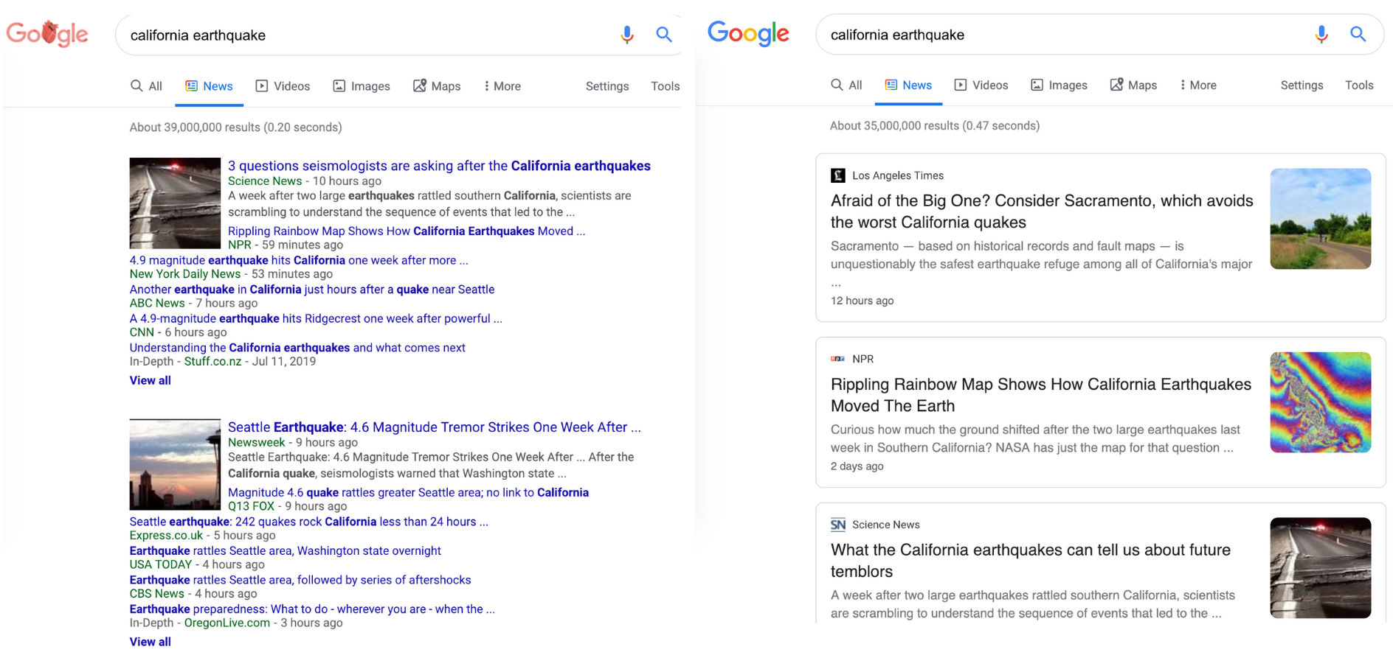
Task: Open 'followed by series of aftershocks' CBS link
Action: coord(300,580)
